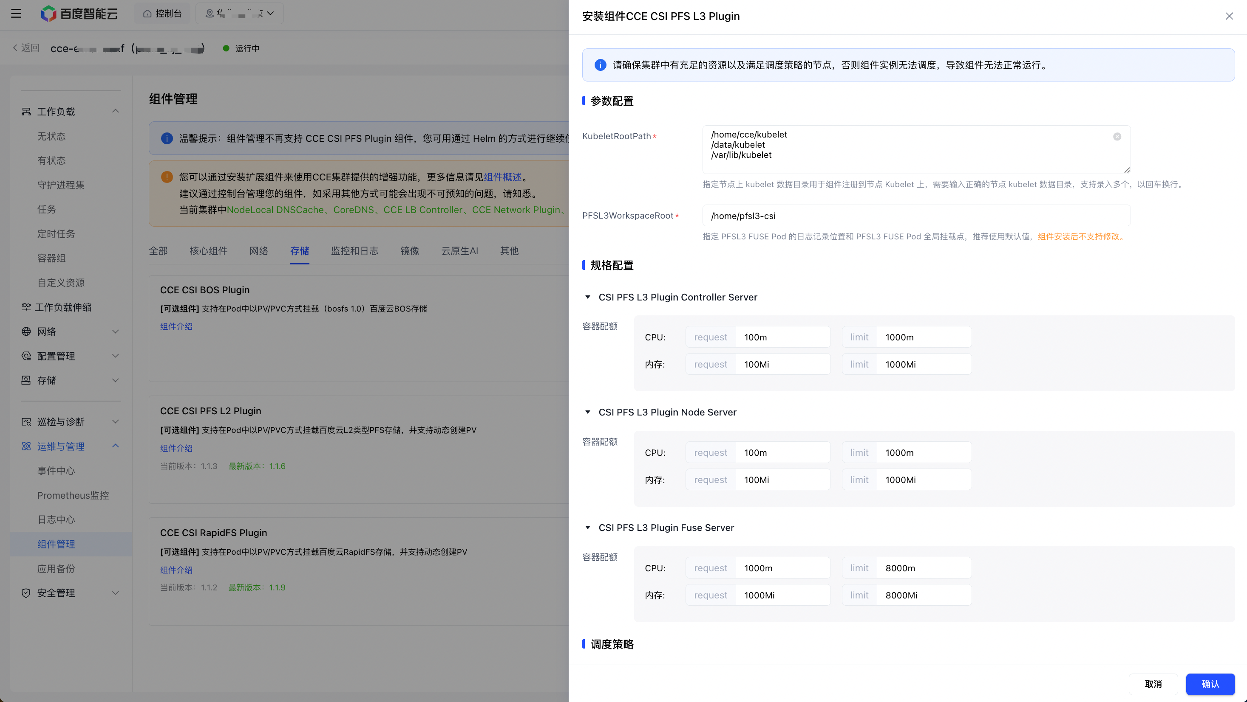Viewport: 1247px width, 702px height.
Task: Switch to the 其他 tab
Action: [509, 251]
